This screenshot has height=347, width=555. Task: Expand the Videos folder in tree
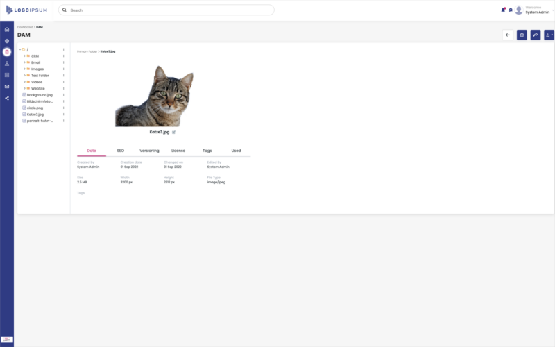click(x=24, y=82)
